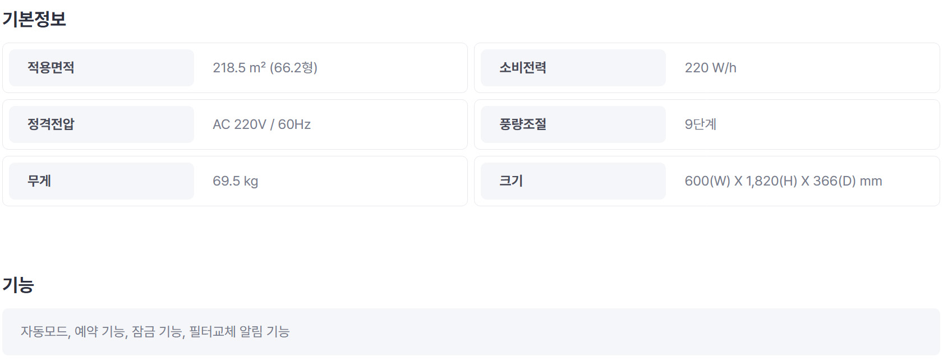Click the 예약 기능 text in features
Screen dimensions: 943x361
[100, 332]
